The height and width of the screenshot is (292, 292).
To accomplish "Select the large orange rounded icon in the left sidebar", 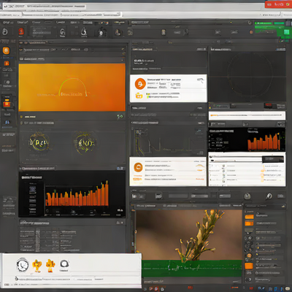I will click(6, 50).
